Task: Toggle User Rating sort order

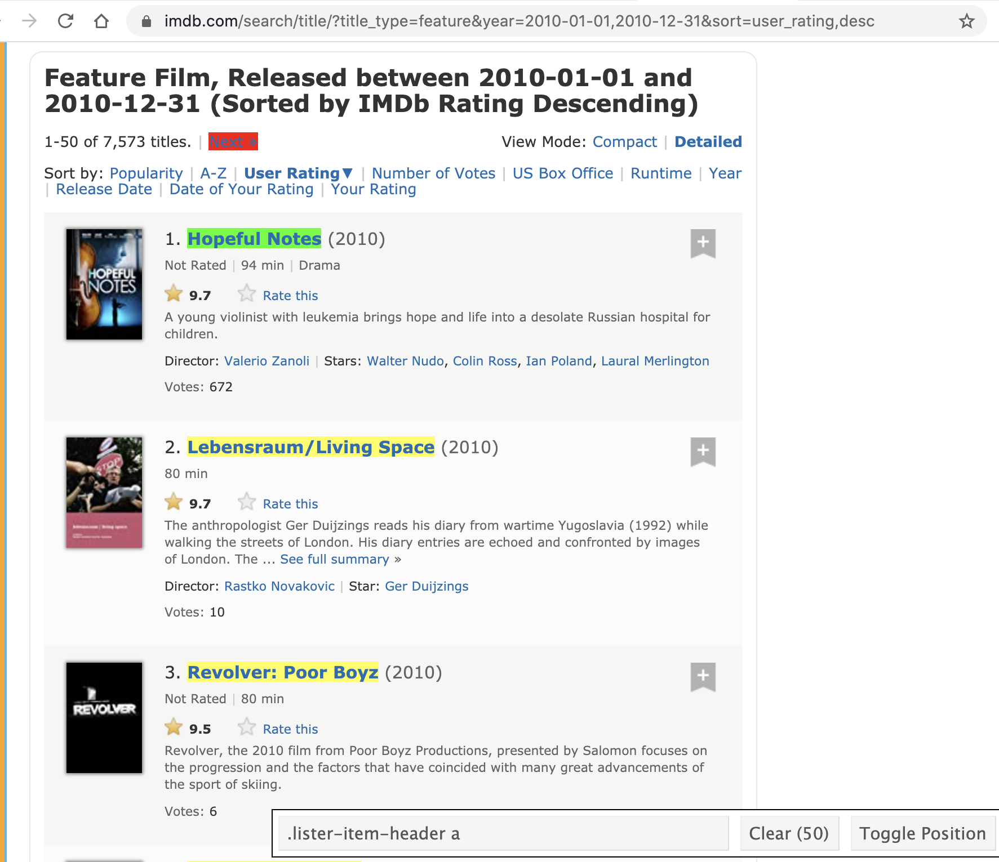Action: (298, 173)
